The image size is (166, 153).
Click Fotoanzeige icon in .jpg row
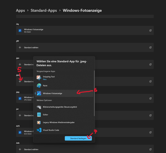pos(20,98)
